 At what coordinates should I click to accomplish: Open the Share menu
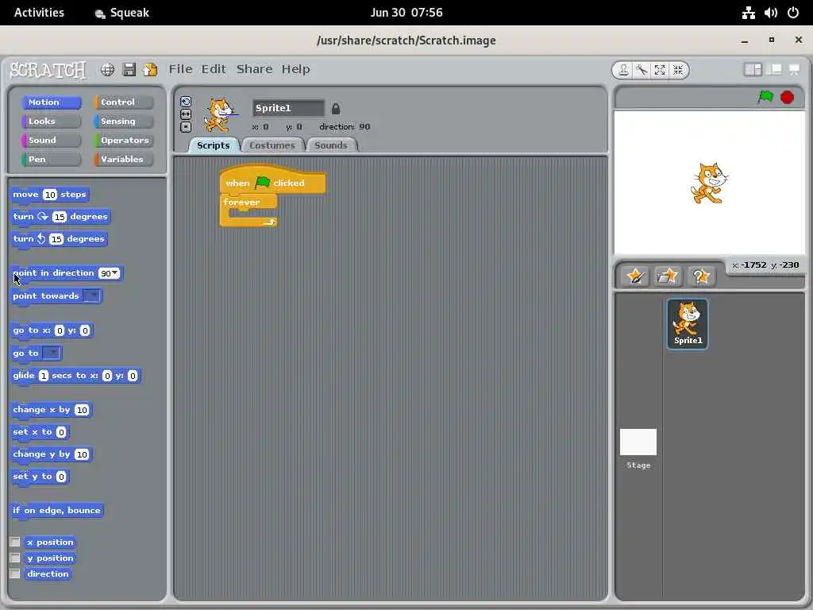[x=254, y=69]
